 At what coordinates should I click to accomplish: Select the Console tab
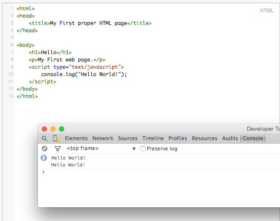(253, 138)
